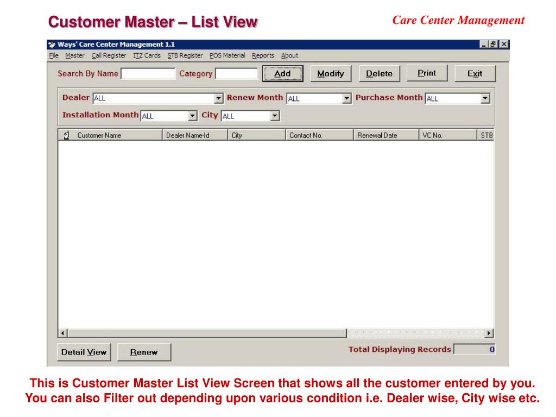556x417 pixels.
Task: Click the Detail View button
Action: click(84, 352)
